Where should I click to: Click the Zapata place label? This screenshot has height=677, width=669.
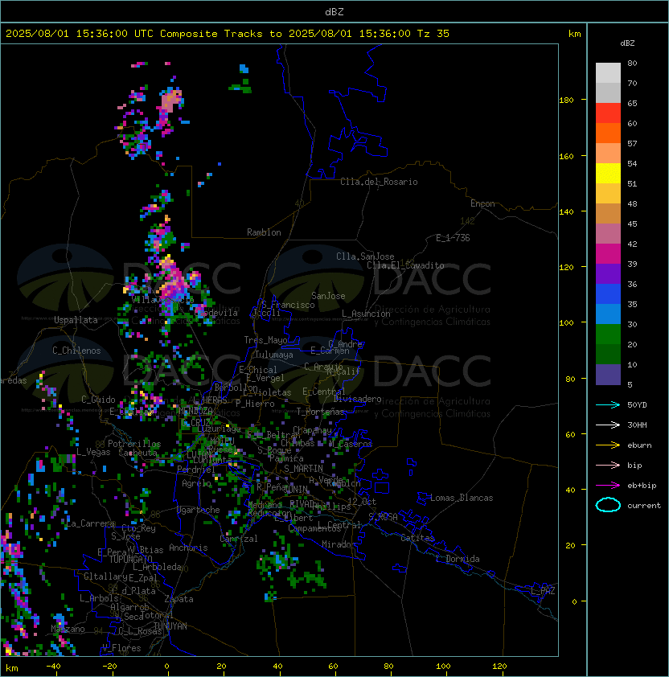(x=179, y=599)
